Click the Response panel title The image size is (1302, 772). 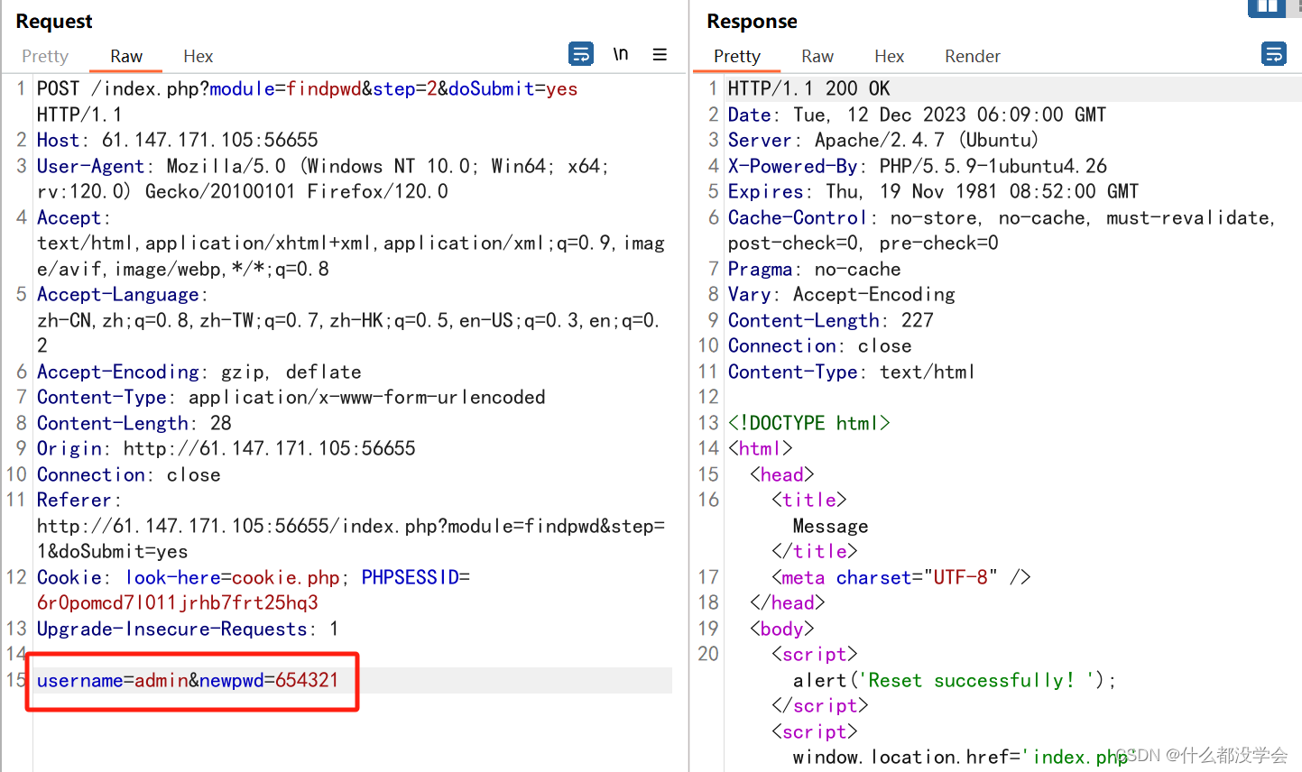pos(752,21)
